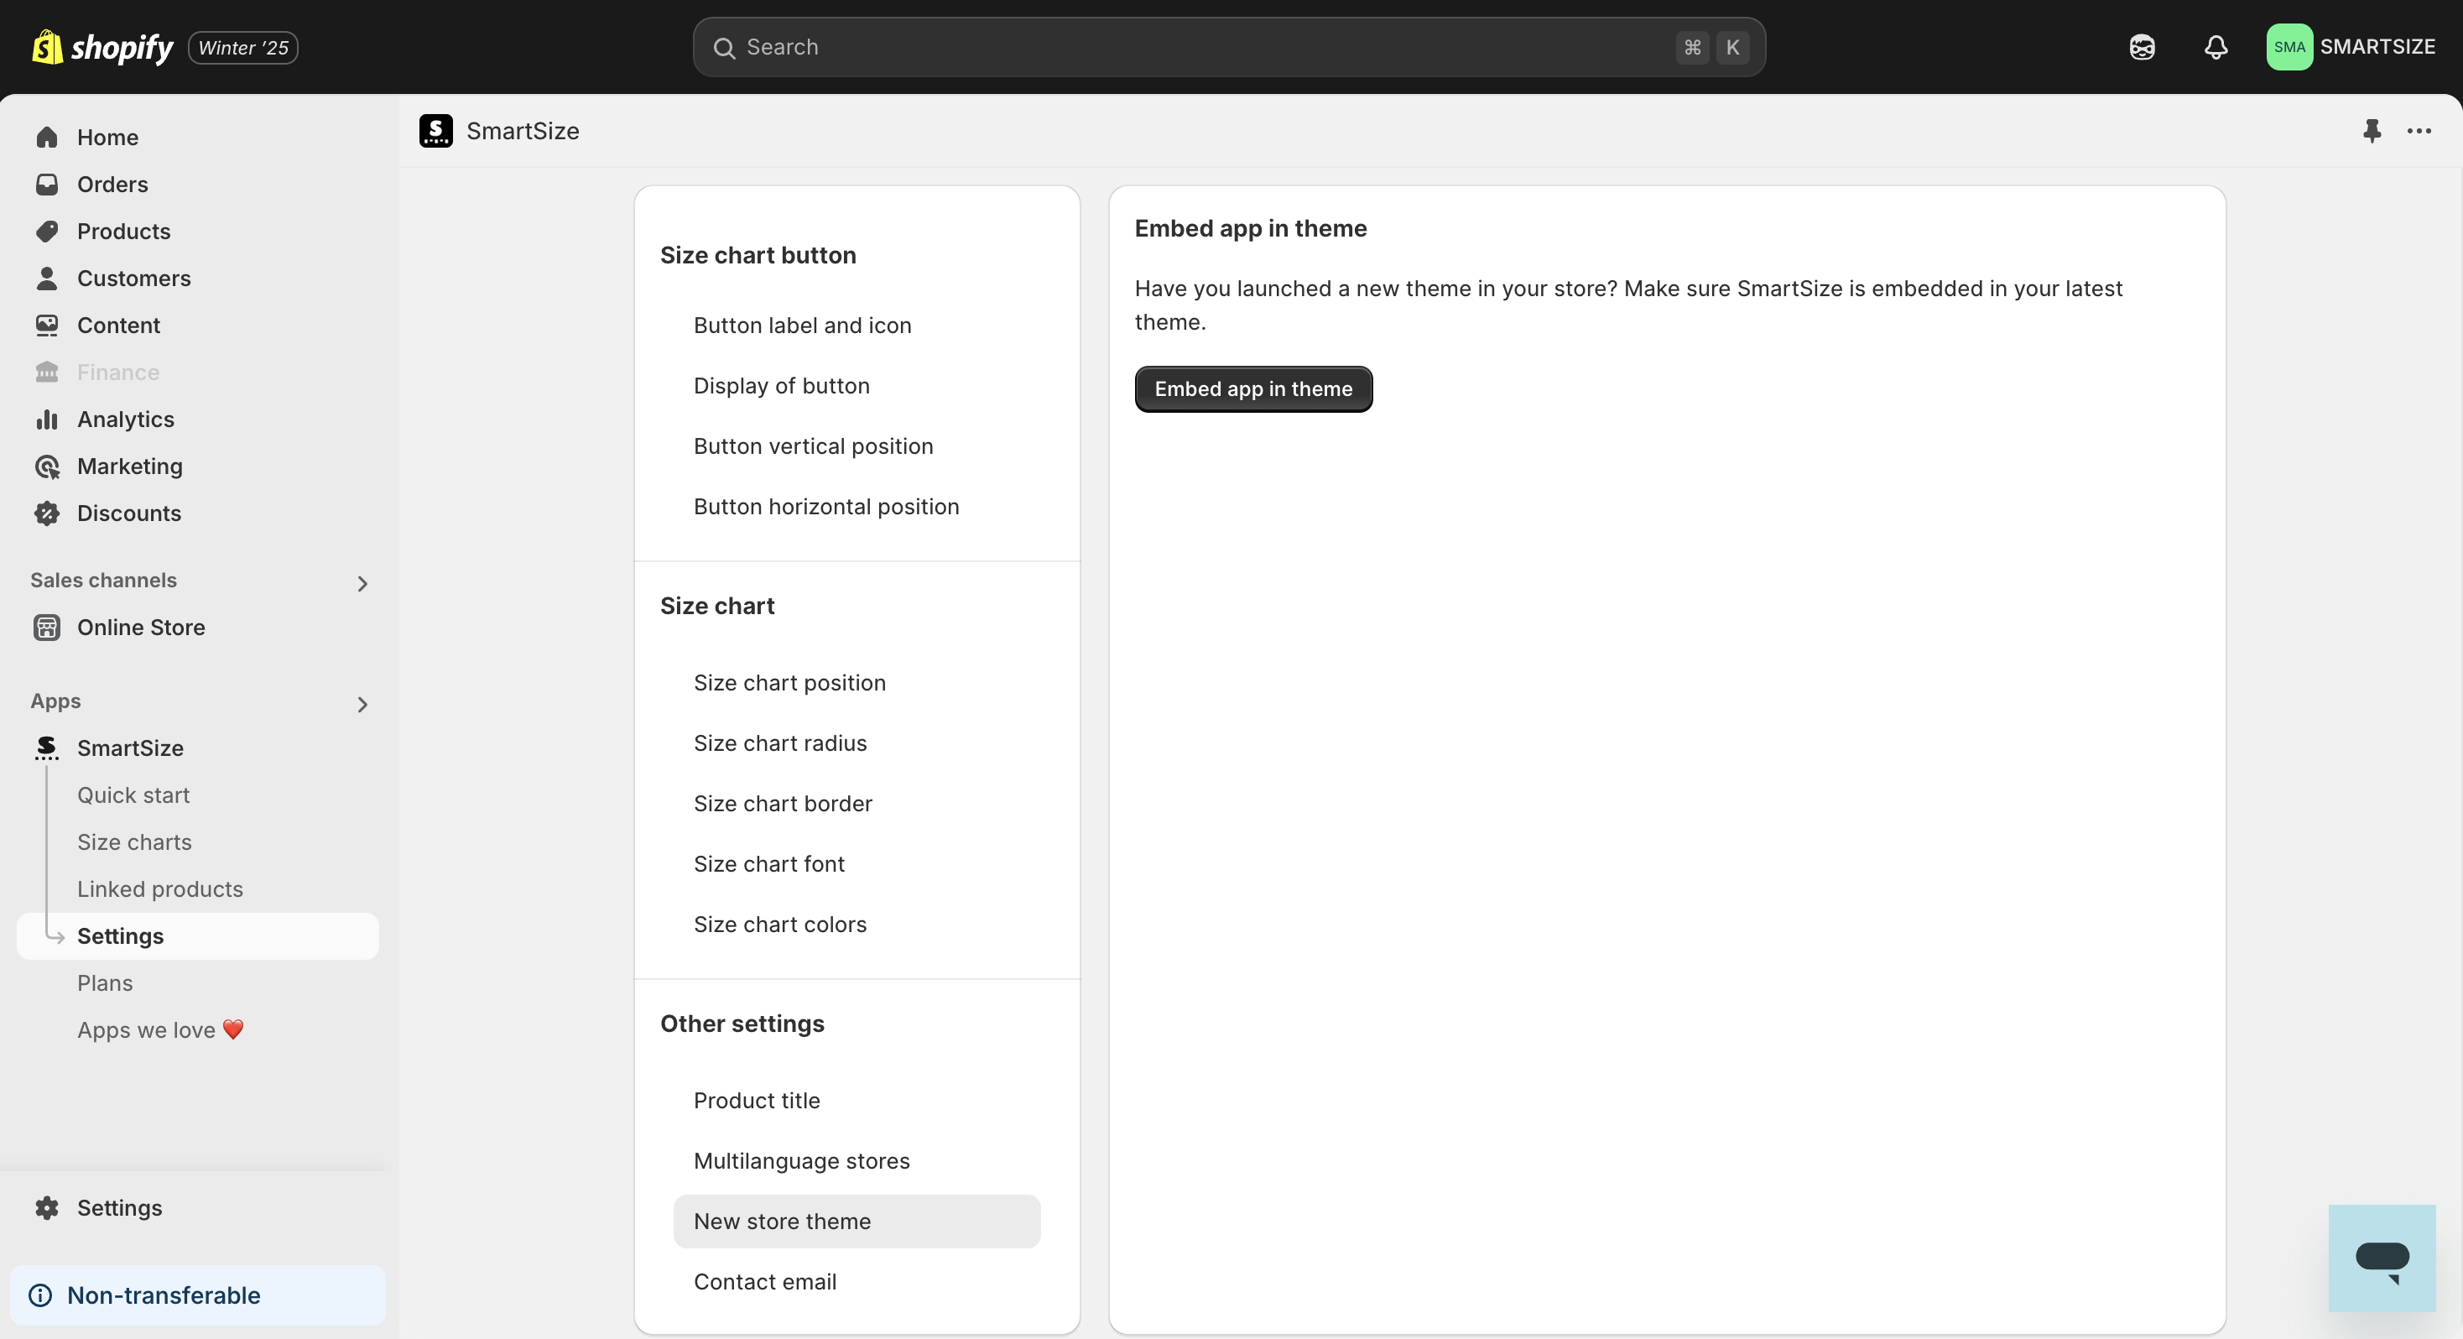Click the Discounts badge icon

[x=47, y=513]
